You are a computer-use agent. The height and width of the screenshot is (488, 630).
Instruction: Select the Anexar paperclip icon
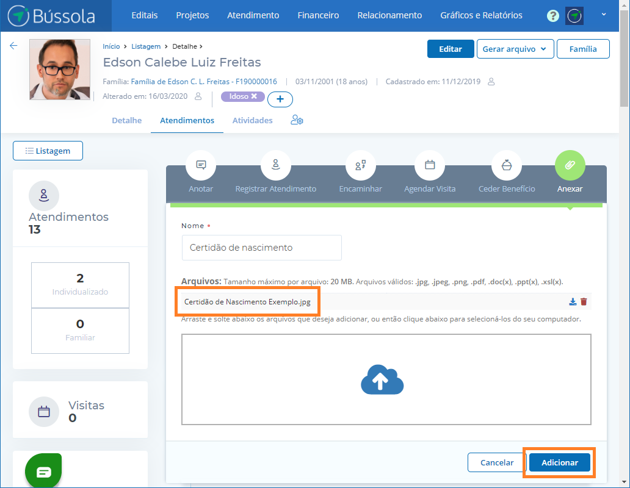tap(570, 165)
